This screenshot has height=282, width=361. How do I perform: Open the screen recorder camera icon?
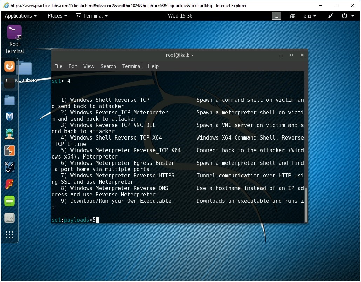tap(292, 16)
